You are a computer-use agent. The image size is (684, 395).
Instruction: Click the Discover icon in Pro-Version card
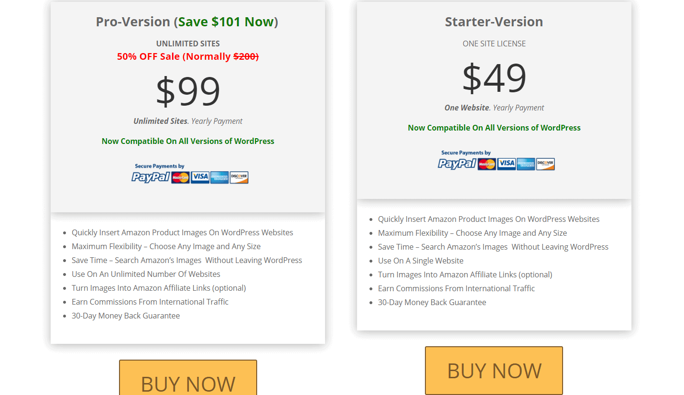(x=239, y=177)
